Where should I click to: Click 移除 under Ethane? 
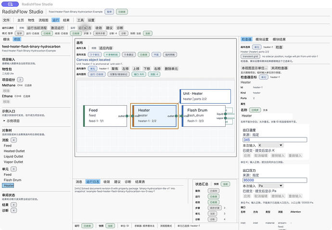[6, 102]
